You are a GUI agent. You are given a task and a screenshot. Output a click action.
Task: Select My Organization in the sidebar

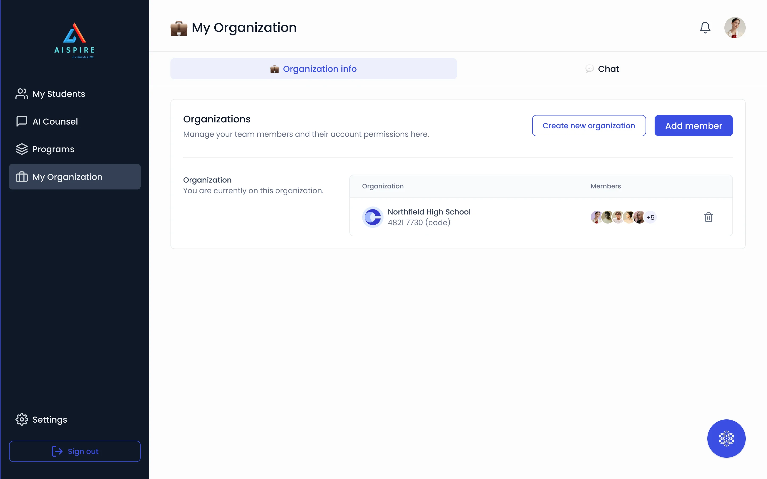point(75,177)
